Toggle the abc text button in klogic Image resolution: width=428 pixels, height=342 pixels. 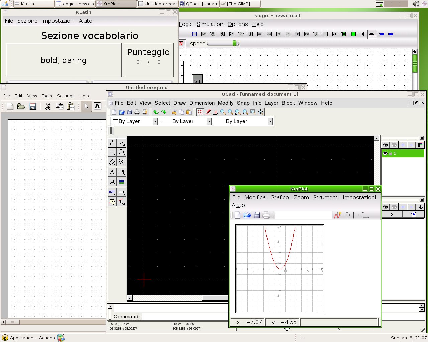[372, 34]
